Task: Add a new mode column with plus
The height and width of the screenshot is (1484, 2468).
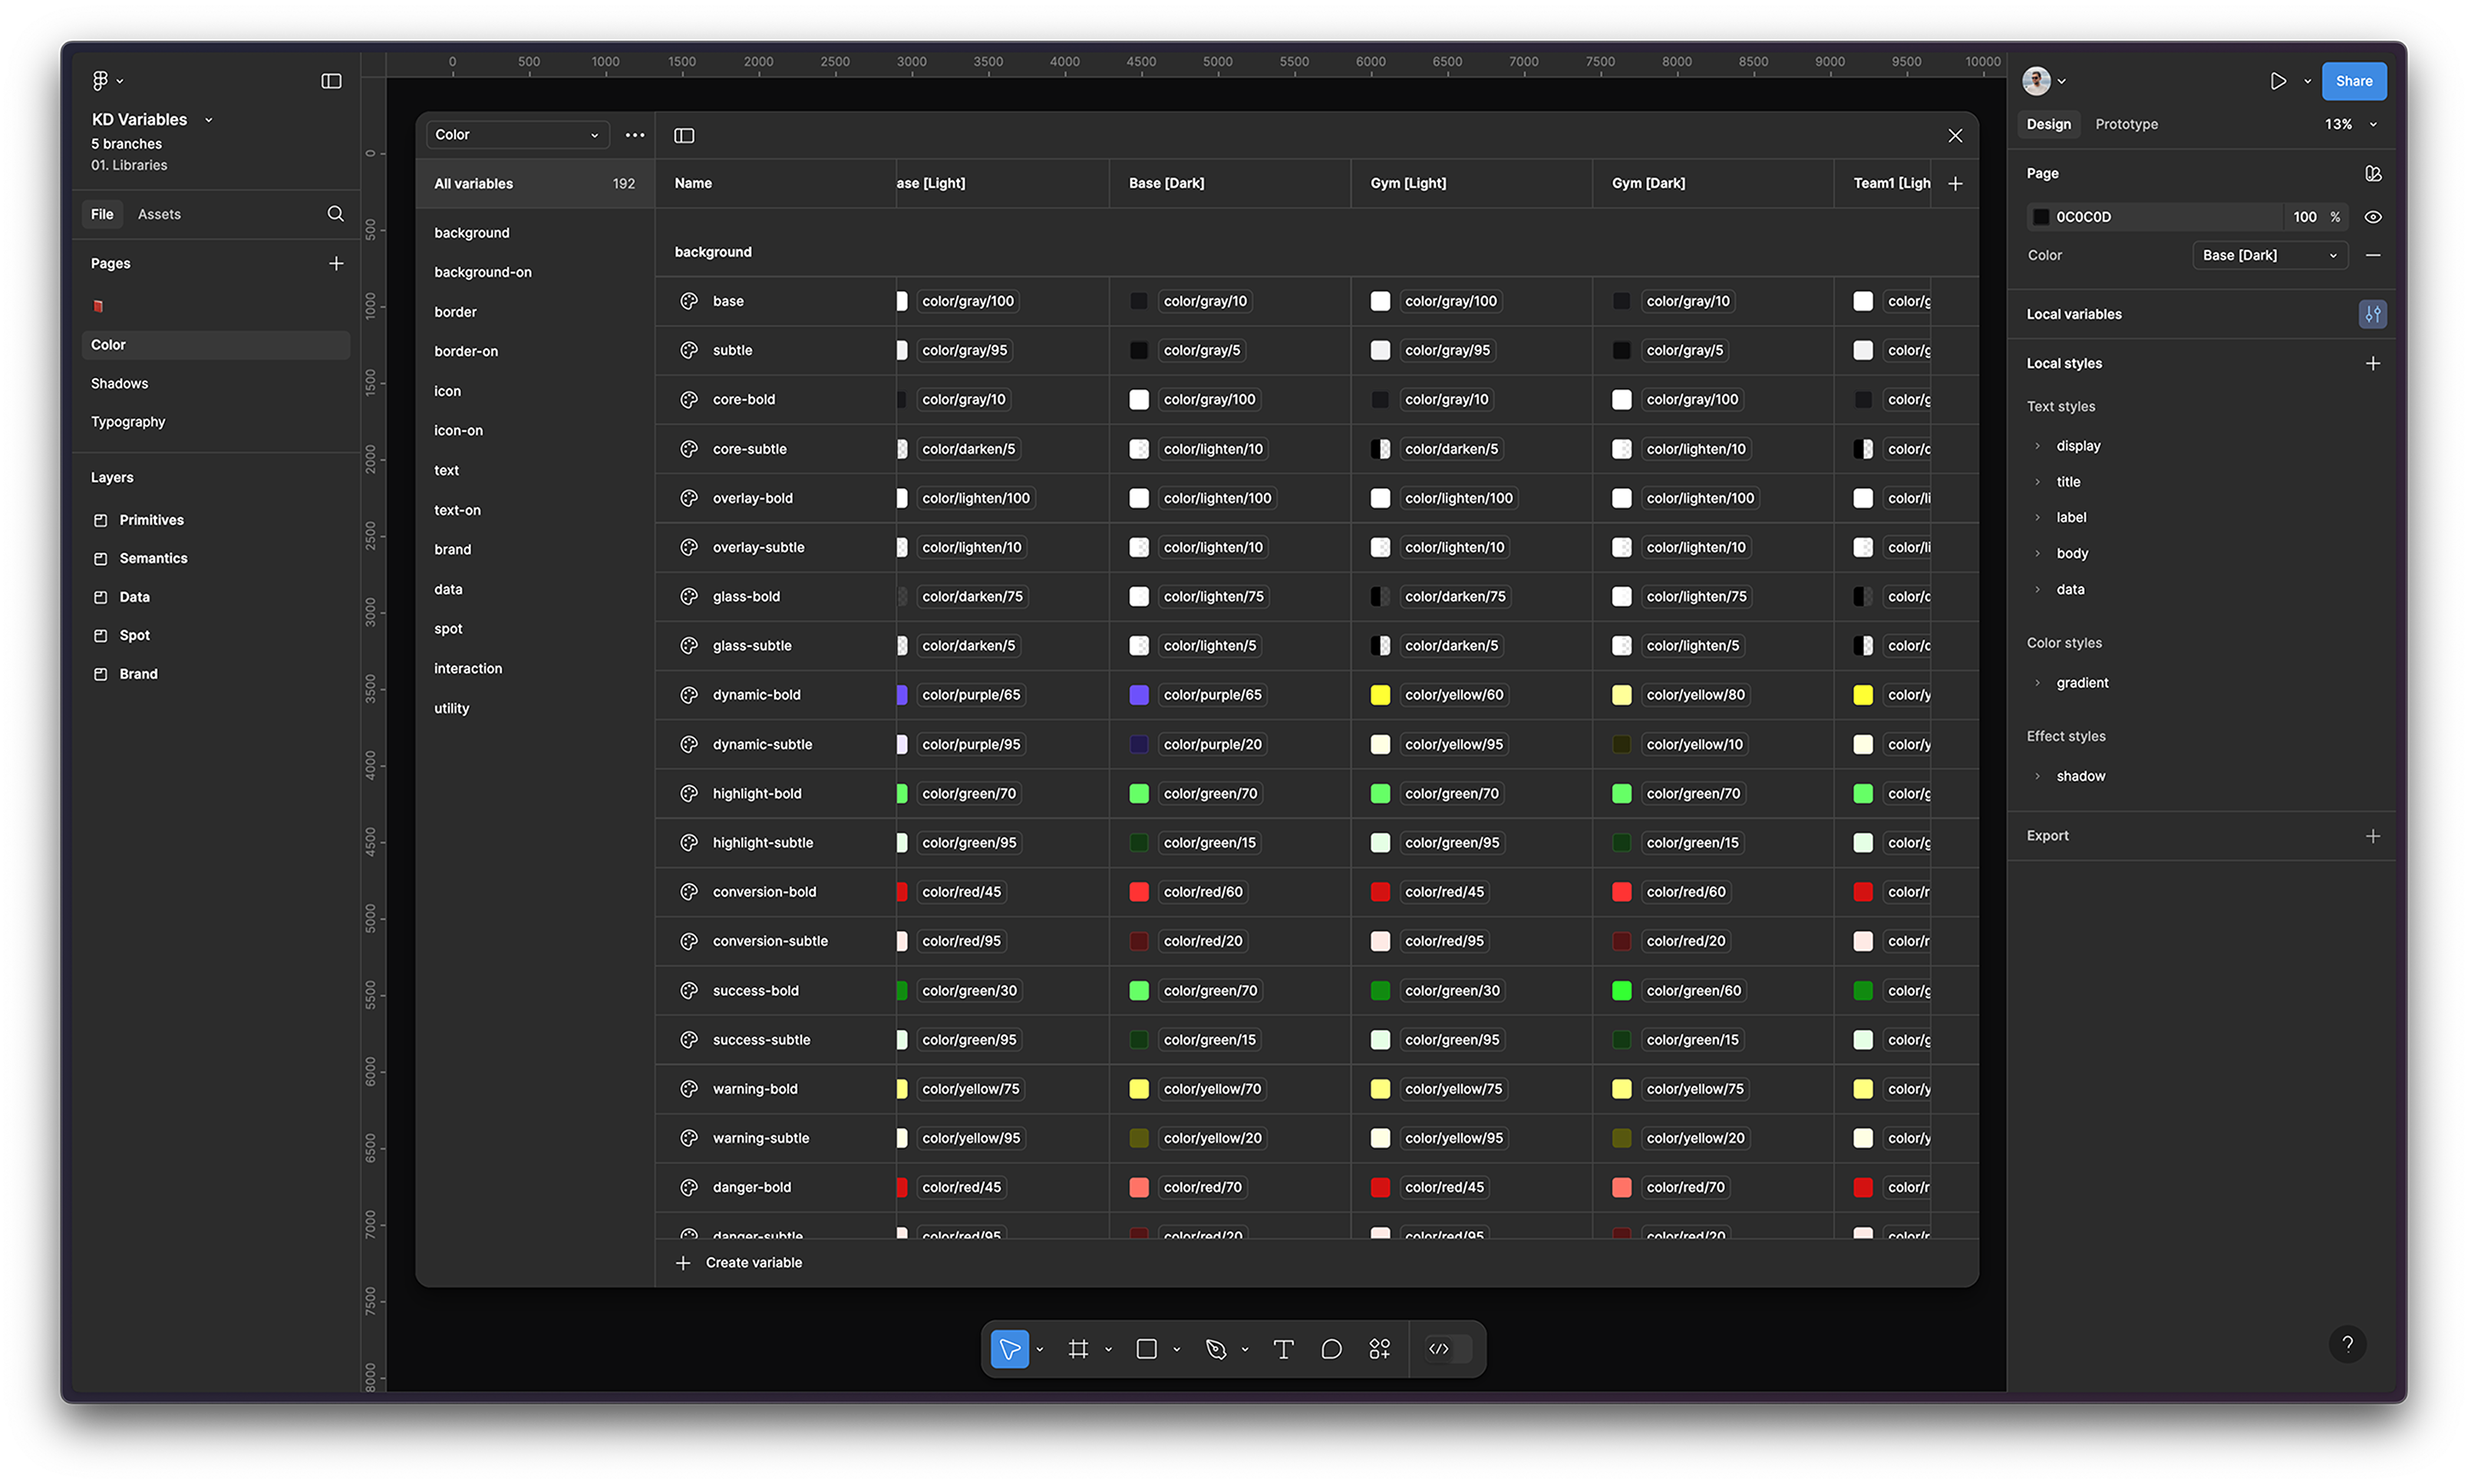Action: [1955, 184]
